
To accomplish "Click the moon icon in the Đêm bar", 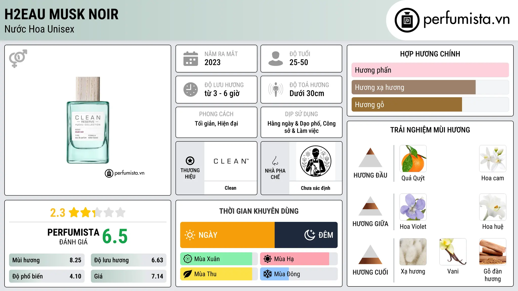I will [310, 235].
